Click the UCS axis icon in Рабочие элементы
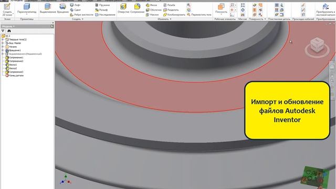Screen dimensions: 336x189 232,15
